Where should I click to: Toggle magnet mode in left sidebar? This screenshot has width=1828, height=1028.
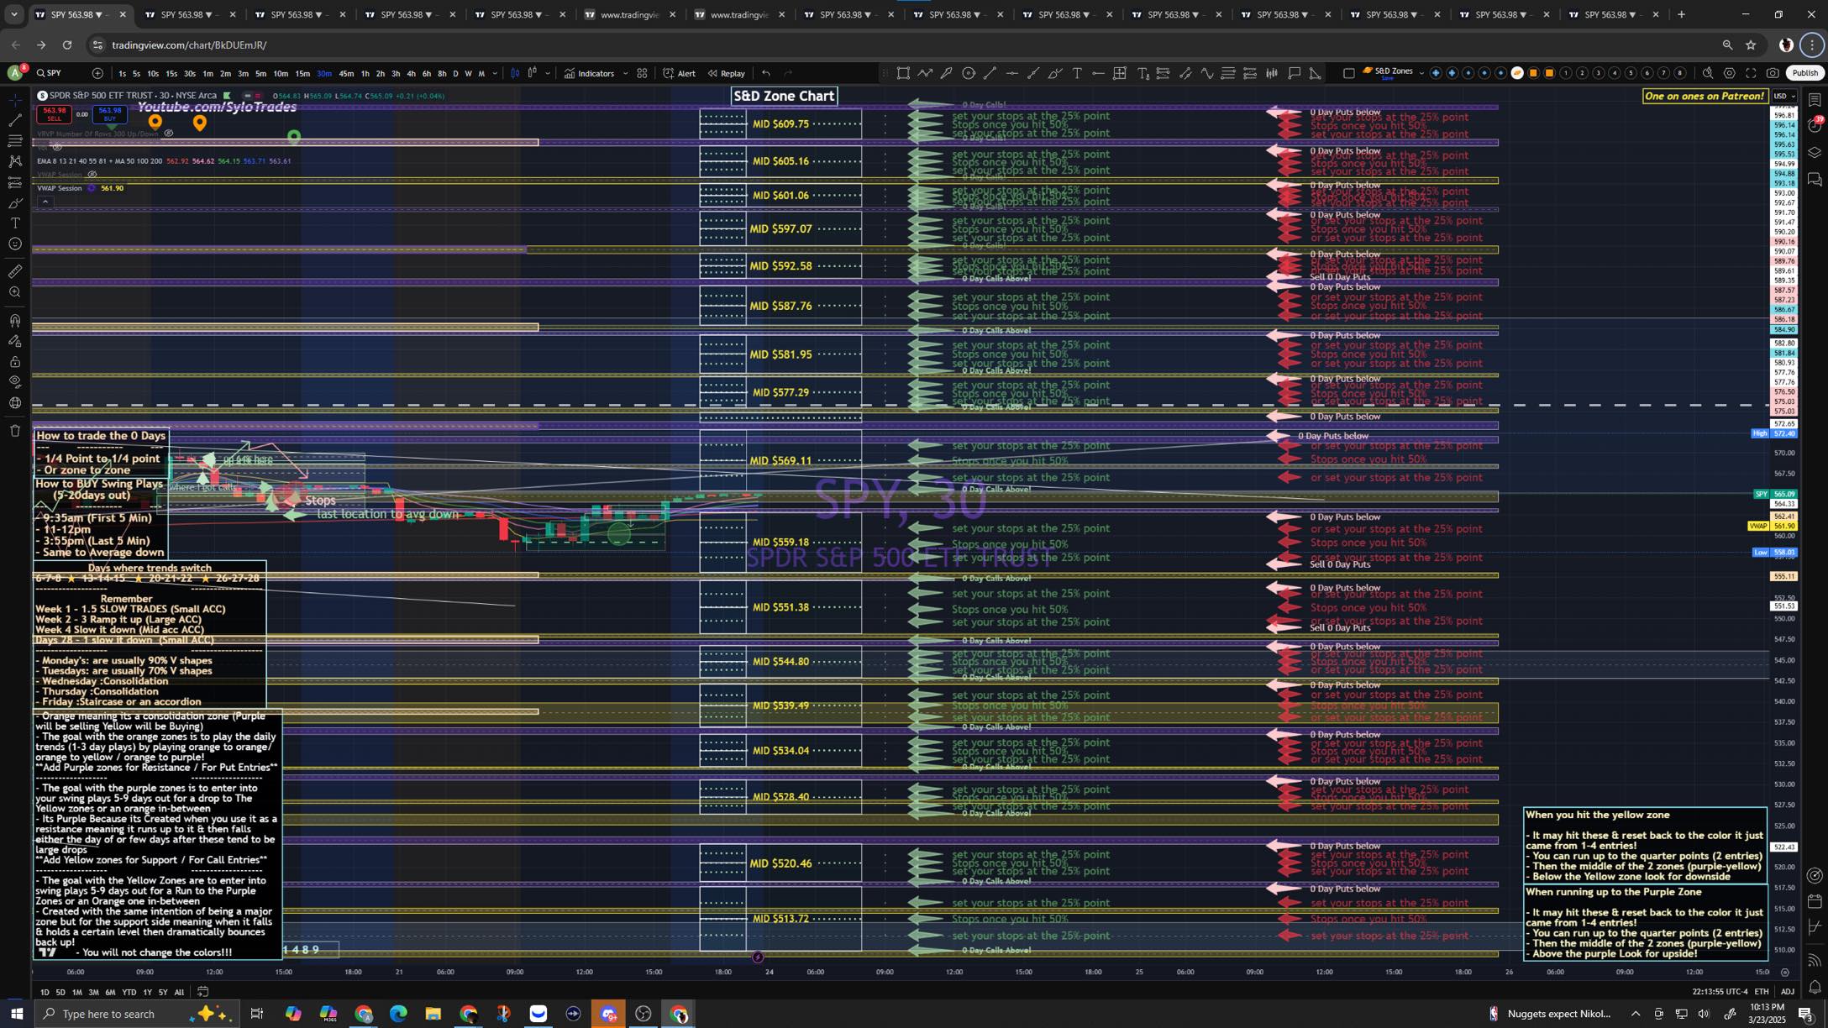pos(15,320)
